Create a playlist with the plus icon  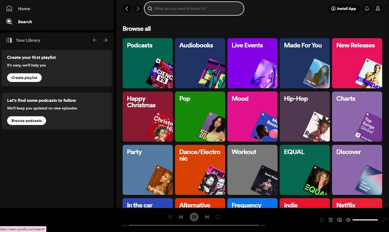[x=94, y=40]
